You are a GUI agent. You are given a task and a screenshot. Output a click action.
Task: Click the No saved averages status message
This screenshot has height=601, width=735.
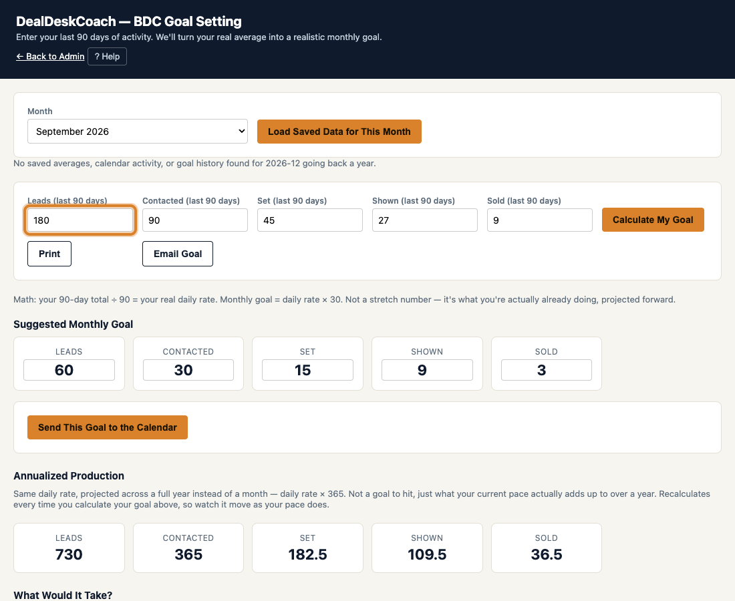[194, 164]
